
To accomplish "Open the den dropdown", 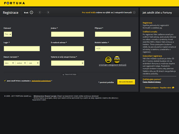I will coord(10,63).
